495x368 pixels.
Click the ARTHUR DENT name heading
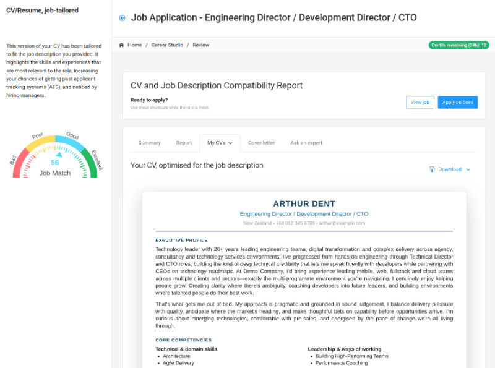[x=304, y=204]
